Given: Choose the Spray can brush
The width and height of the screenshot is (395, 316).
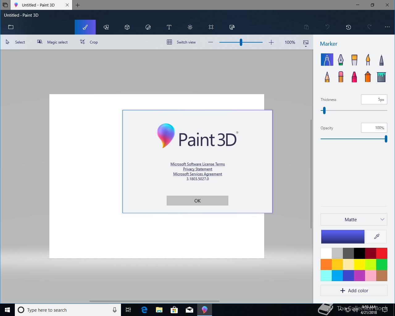Looking at the screenshot, I should 368,77.
